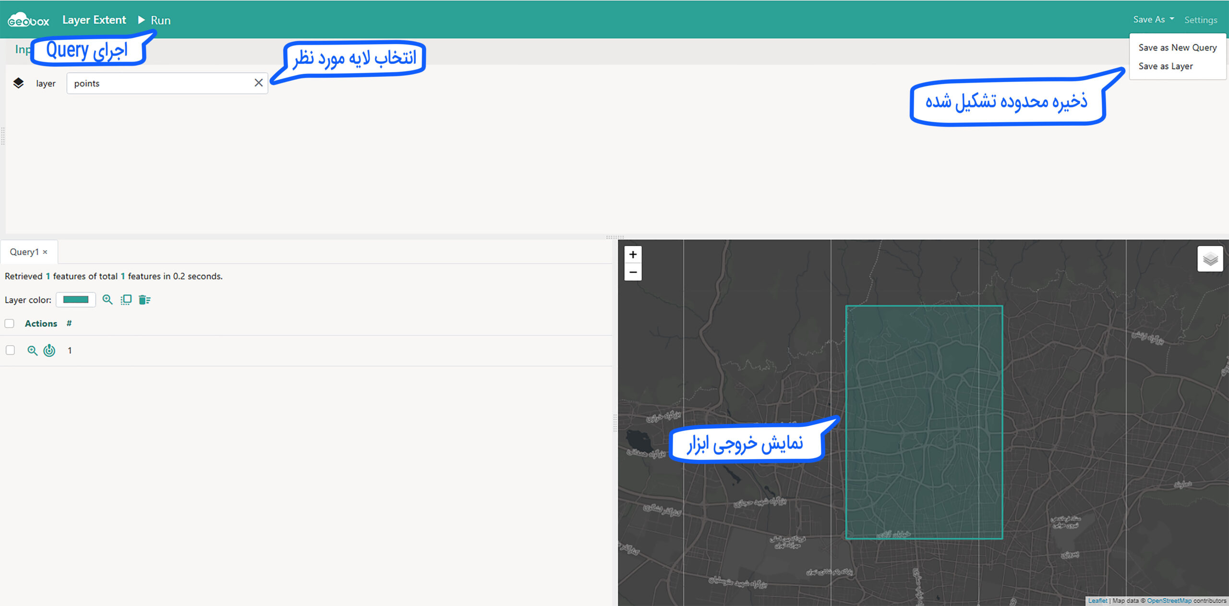Tick the checkbox for row 1
The height and width of the screenshot is (606, 1229).
click(x=10, y=351)
